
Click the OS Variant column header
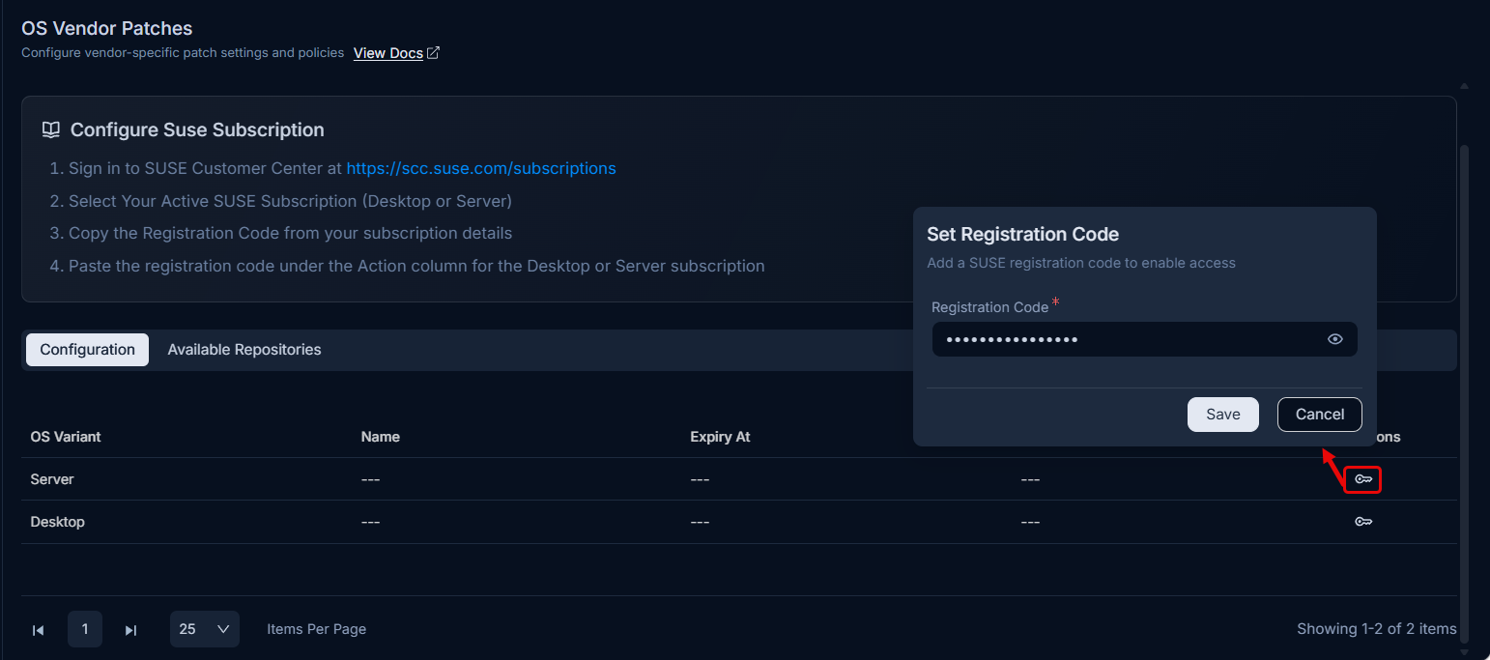(x=66, y=437)
